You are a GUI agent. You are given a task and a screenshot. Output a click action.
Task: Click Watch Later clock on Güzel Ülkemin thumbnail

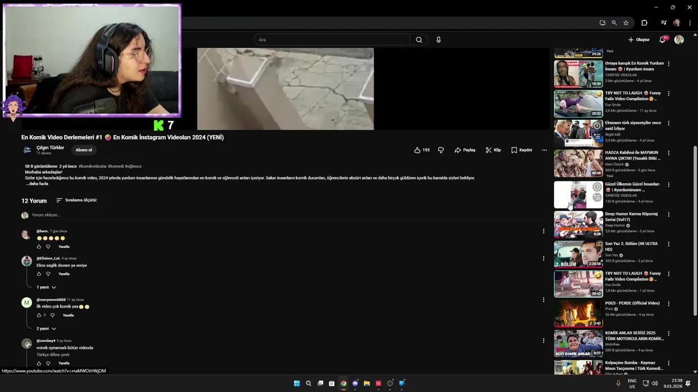pyautogui.click(x=597, y=187)
